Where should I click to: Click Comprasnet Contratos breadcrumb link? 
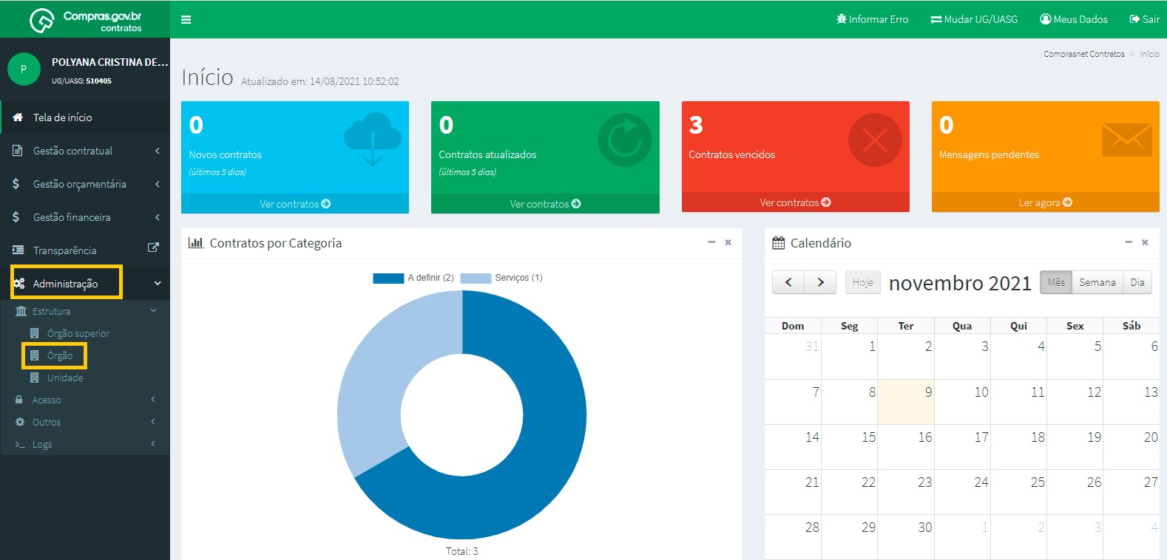[x=1084, y=54]
